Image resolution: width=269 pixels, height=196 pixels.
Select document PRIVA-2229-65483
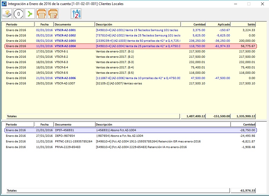(67, 147)
